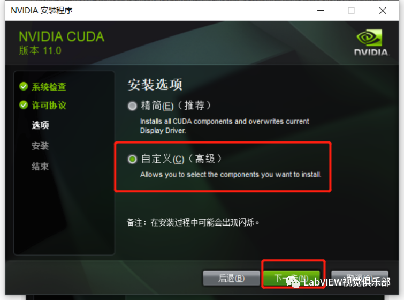Screen dimensions: 404x300
Task: Proceed with the green 下一步(N) button
Action: pyautogui.click(x=292, y=278)
